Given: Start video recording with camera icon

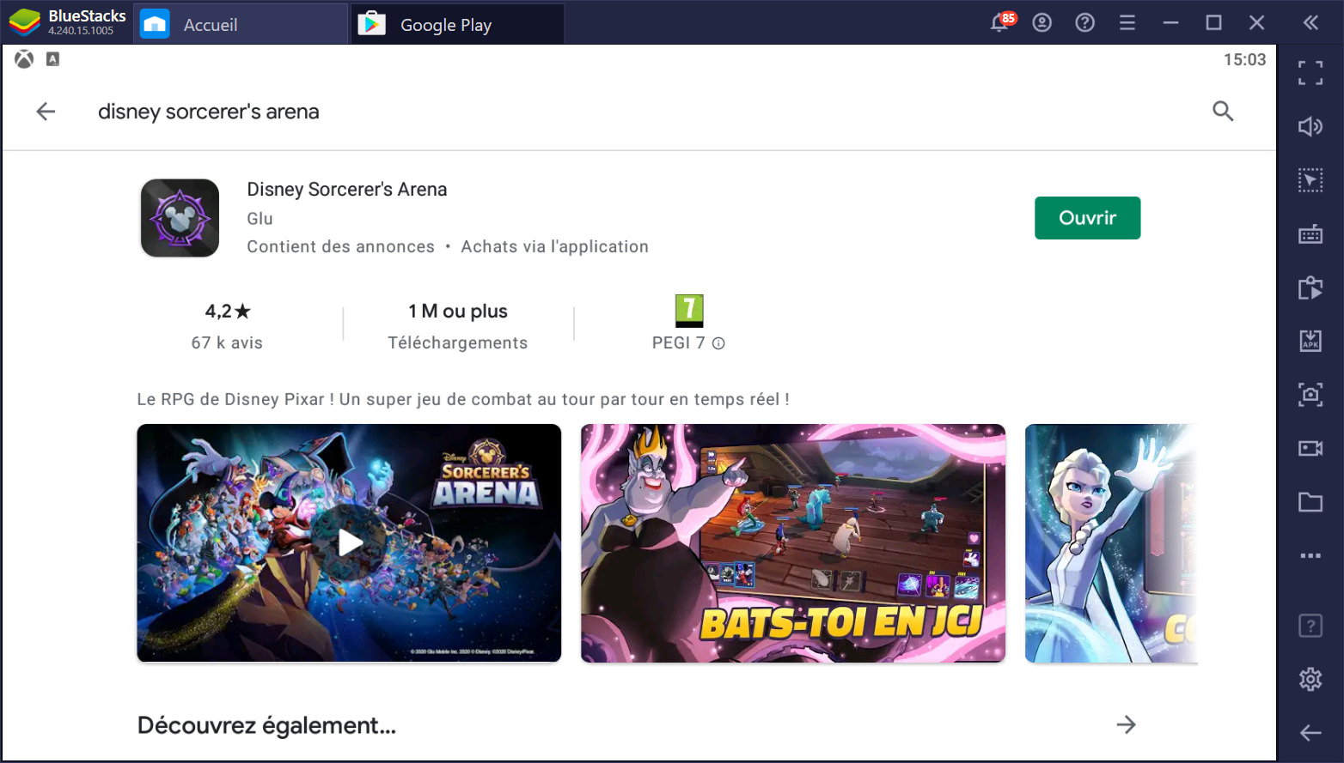Looking at the screenshot, I should click(x=1310, y=448).
